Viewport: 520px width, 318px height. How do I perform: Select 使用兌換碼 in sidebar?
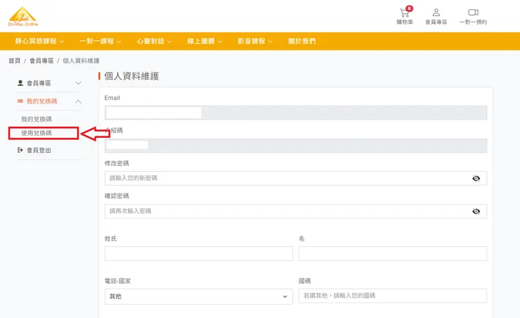click(x=37, y=133)
